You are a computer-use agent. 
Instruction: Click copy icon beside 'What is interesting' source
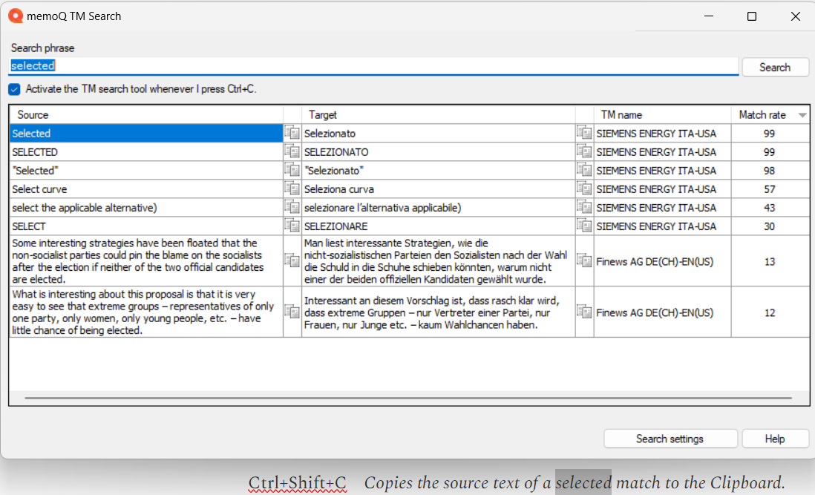292,312
